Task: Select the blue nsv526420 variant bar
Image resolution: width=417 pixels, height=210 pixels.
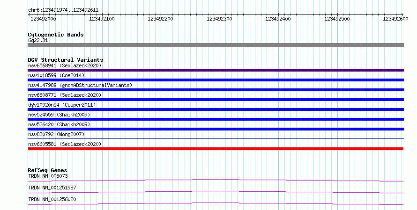Action: pyautogui.click(x=216, y=129)
